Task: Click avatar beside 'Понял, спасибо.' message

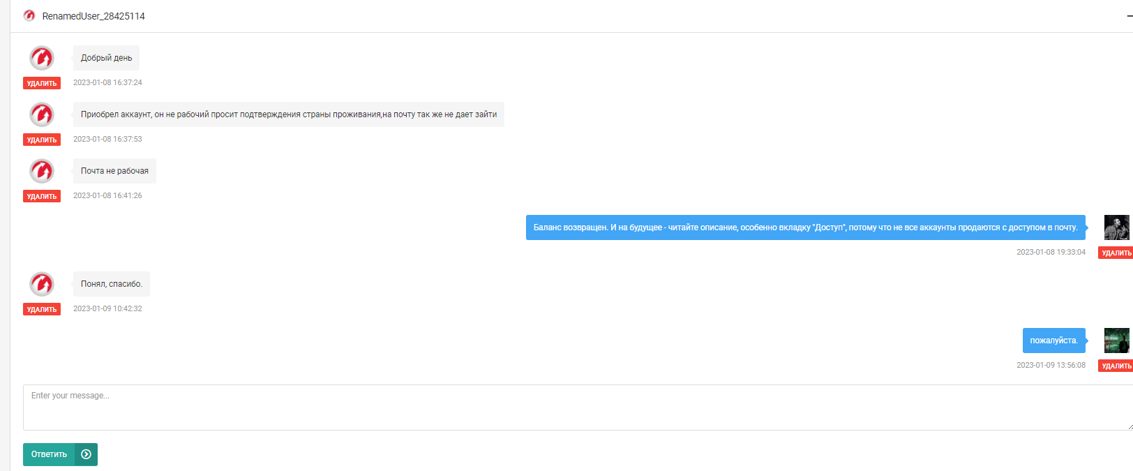Action: click(x=42, y=284)
